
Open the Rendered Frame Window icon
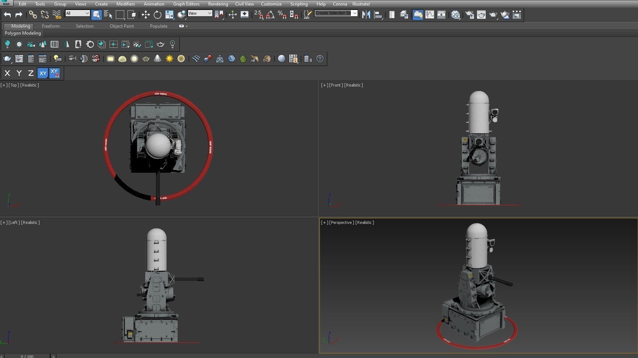point(481,15)
